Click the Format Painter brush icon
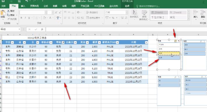This screenshot has width=207, height=112. tap(8, 19)
